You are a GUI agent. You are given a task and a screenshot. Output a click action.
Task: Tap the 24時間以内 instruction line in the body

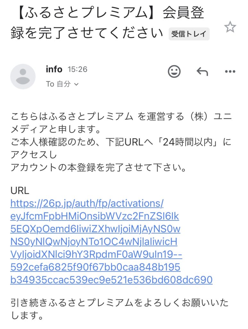click(x=121, y=142)
